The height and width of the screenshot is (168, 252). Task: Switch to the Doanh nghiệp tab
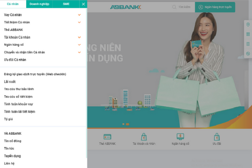39,4
